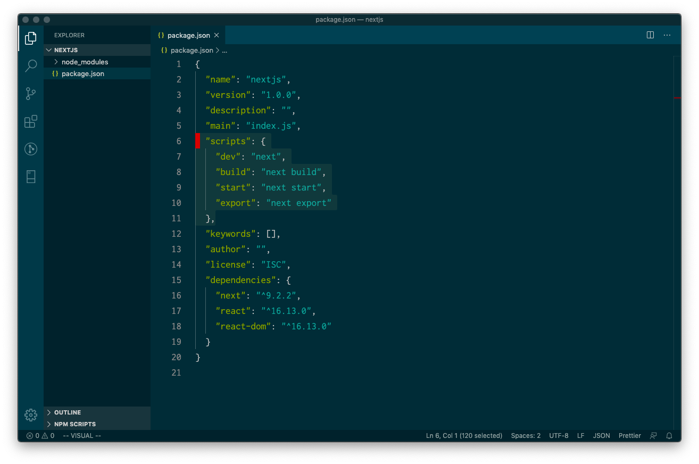Open the Source Control view
Screen dimensions: 699x464
(30, 94)
